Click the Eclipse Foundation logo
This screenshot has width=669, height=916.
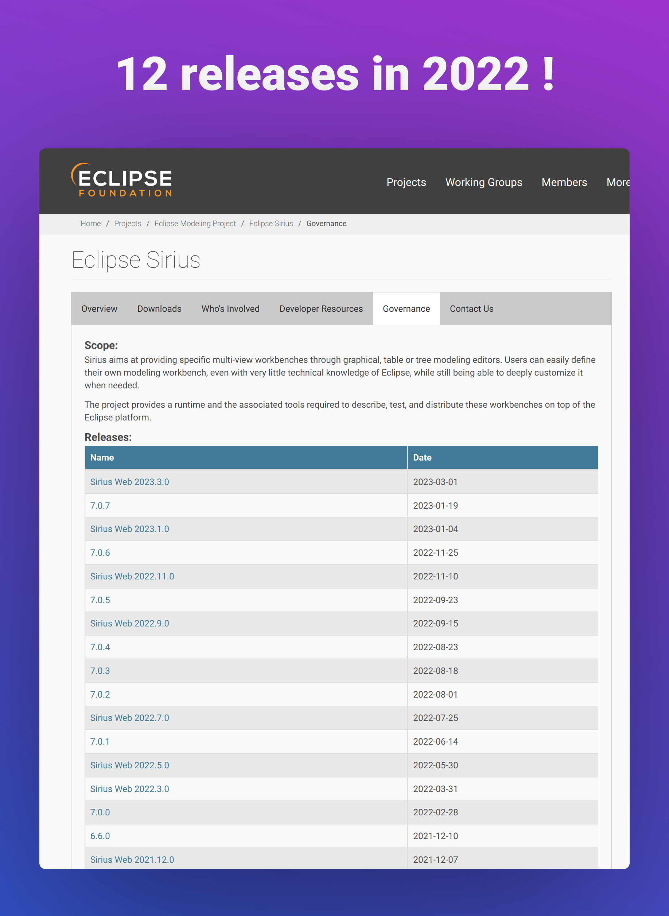coord(121,180)
